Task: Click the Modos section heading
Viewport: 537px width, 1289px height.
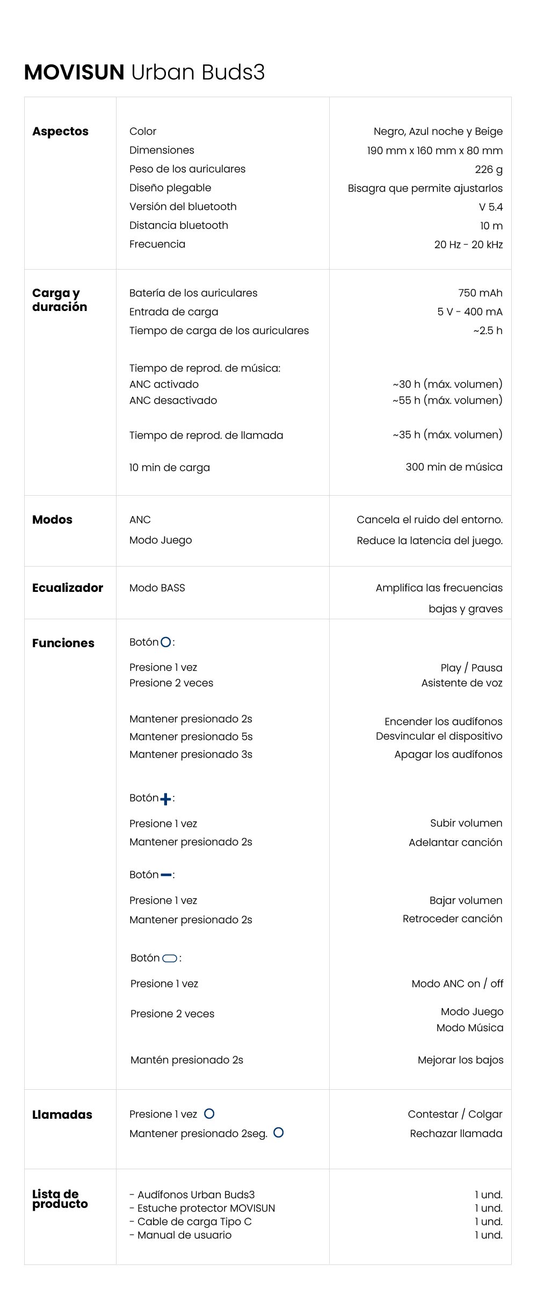Action: [x=52, y=519]
